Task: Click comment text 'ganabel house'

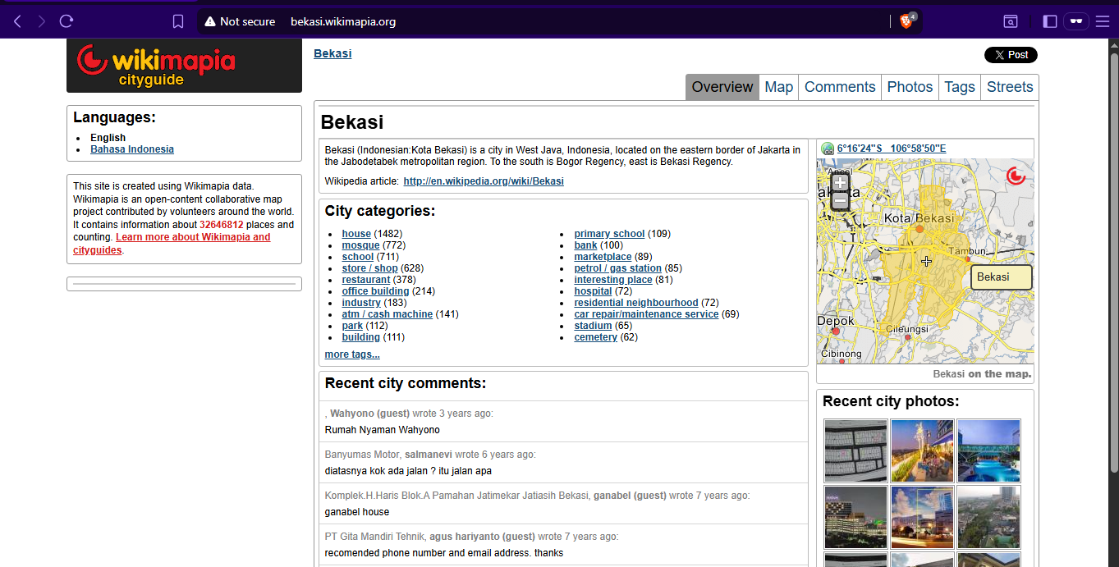Action: (357, 512)
